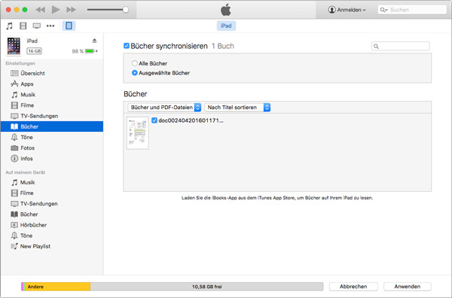Click the Suchen search field in the title bar
This screenshot has height=298, width=452.
click(x=412, y=10)
